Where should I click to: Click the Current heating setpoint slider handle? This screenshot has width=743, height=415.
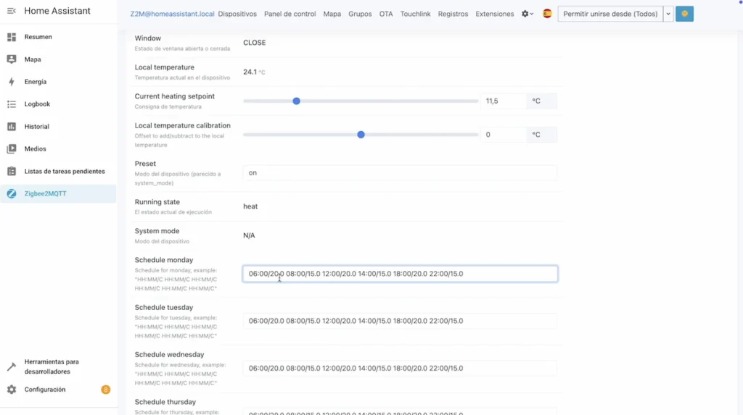(296, 101)
